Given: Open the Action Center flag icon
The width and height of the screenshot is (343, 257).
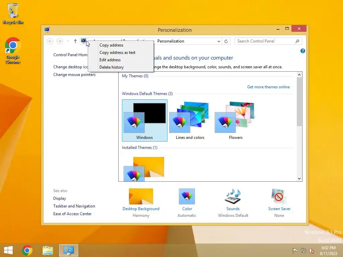Looking at the screenshot, I should 295,250.
